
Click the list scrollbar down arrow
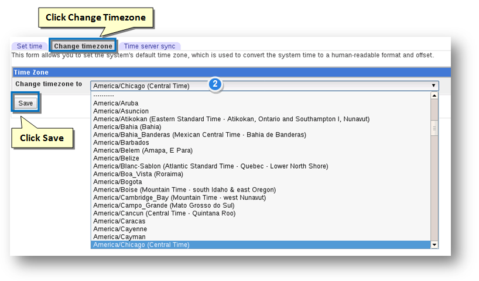(434, 245)
